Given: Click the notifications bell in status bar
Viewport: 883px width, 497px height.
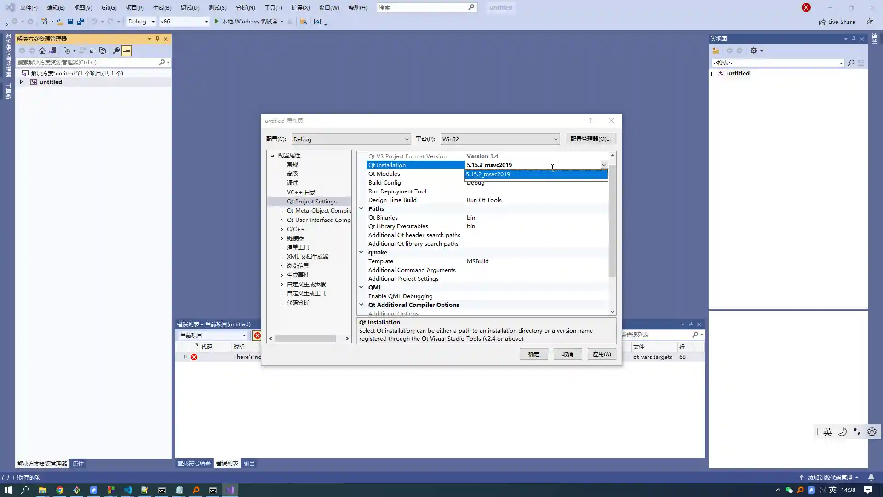Looking at the screenshot, I should tap(871, 478).
